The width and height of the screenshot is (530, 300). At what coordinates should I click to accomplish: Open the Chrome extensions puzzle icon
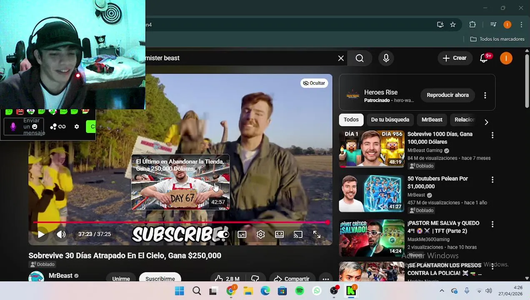point(472,25)
